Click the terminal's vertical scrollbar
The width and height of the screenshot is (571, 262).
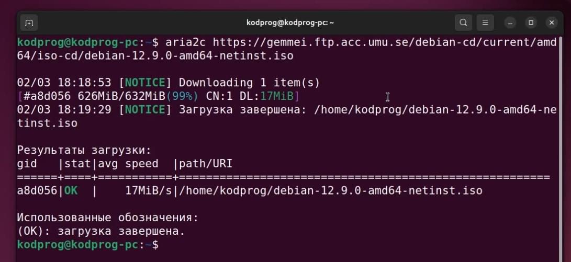561,145
